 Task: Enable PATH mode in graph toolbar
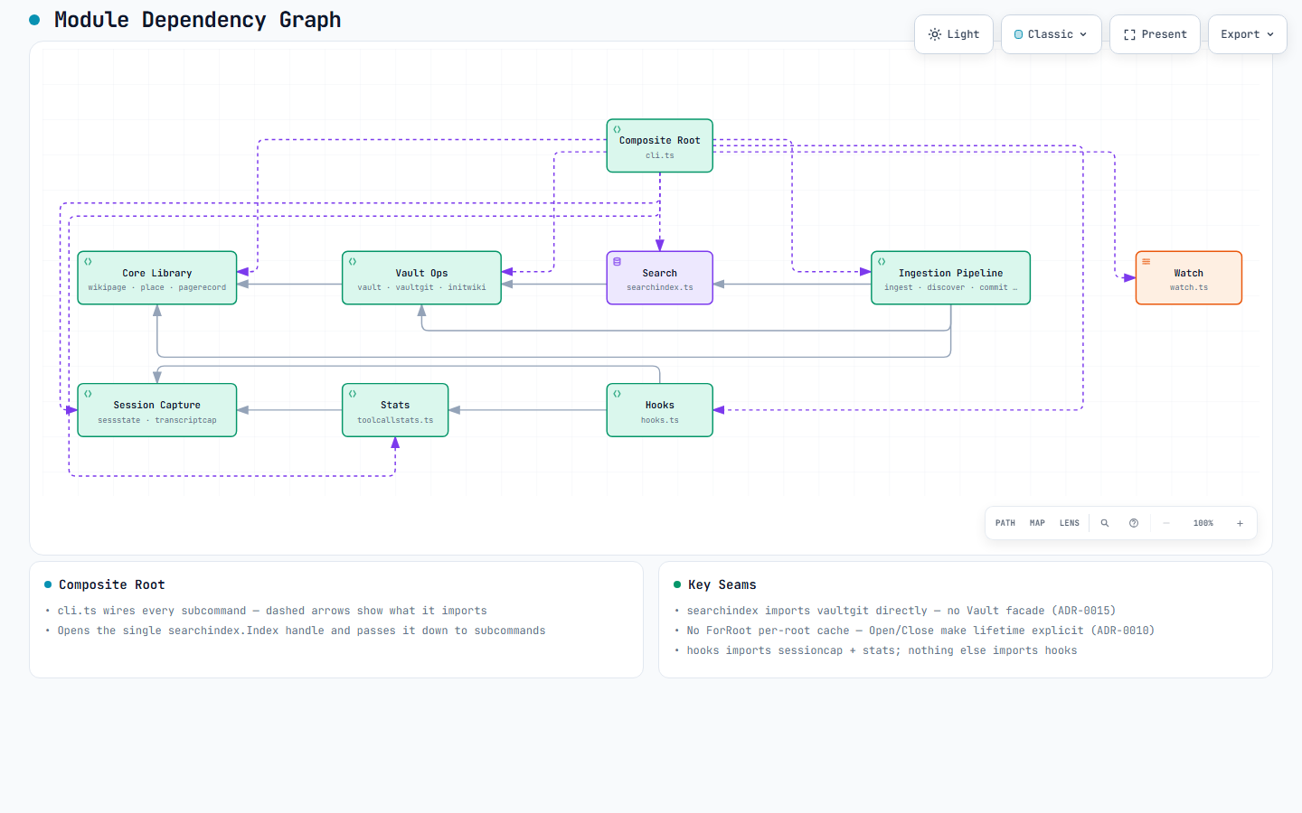pos(1005,523)
